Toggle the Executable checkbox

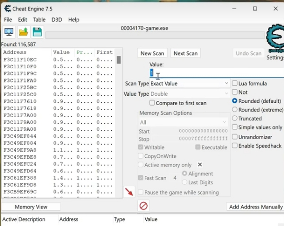198,147
